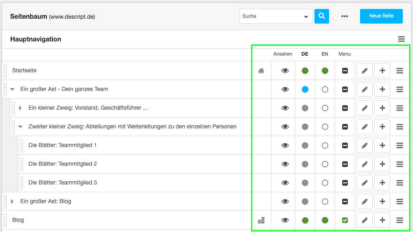Open Hauptnavigation hamburger menu
Image resolution: width=413 pixels, height=232 pixels.
(x=401, y=39)
